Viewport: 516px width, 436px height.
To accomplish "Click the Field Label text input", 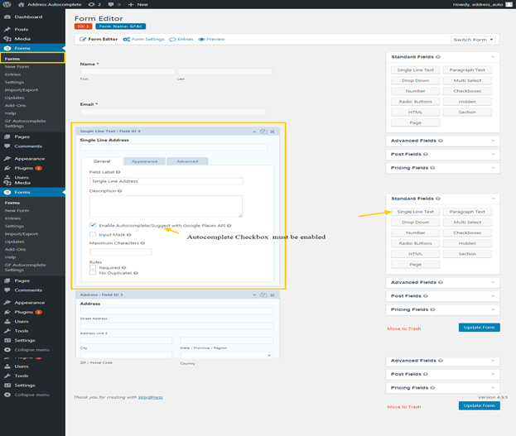I will click(166, 180).
